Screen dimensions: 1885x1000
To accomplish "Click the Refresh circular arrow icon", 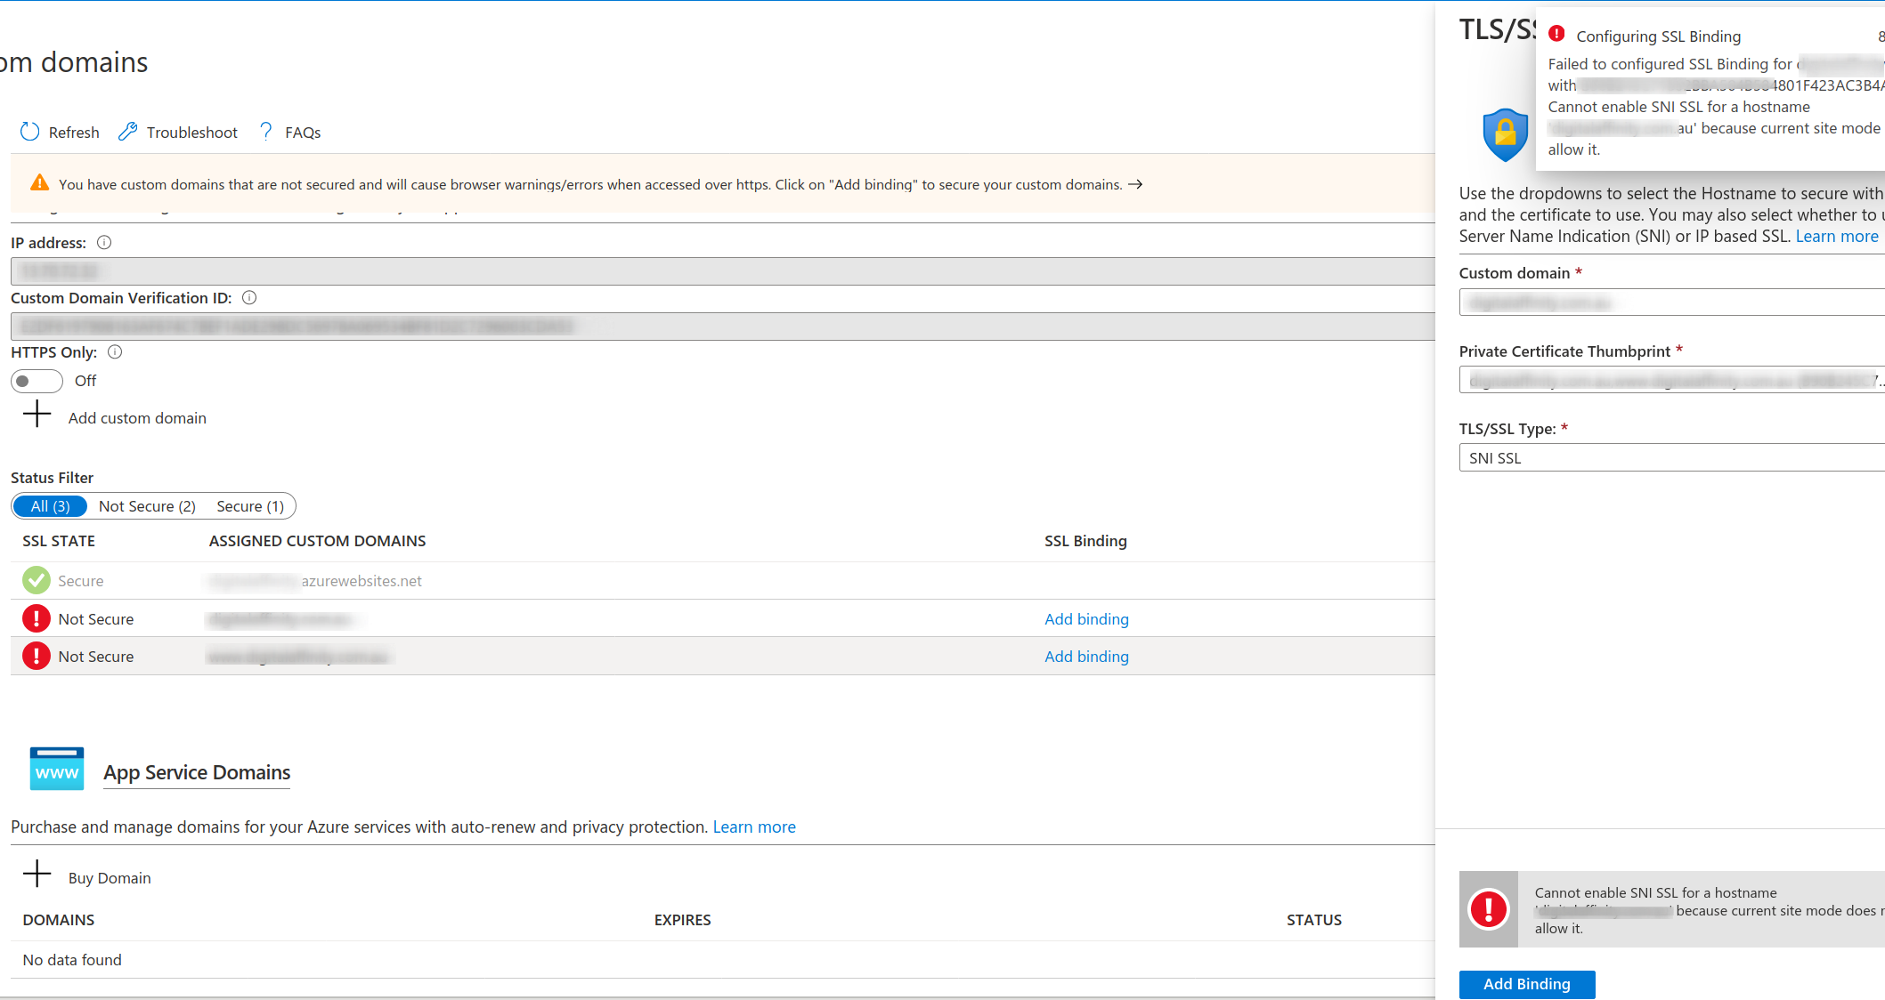I will coord(29,132).
